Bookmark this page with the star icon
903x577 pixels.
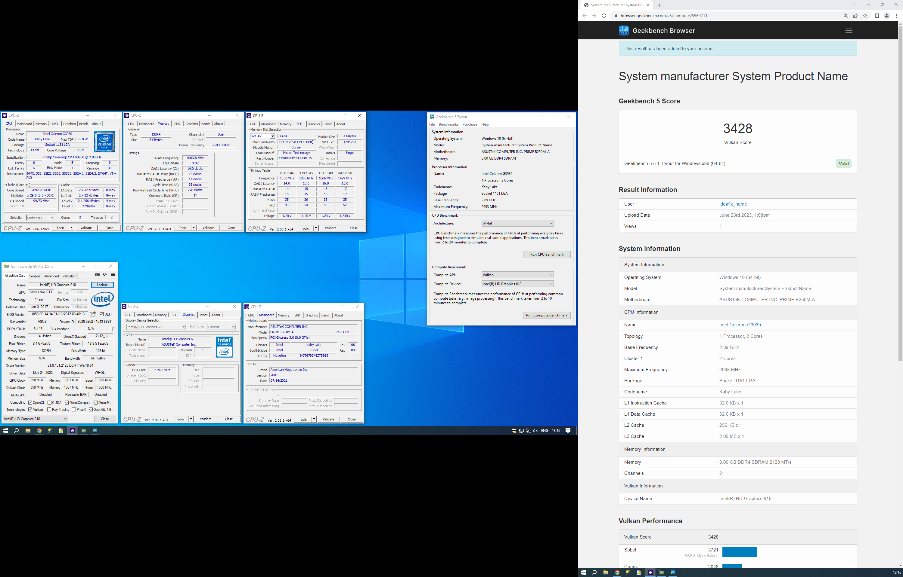click(x=865, y=16)
